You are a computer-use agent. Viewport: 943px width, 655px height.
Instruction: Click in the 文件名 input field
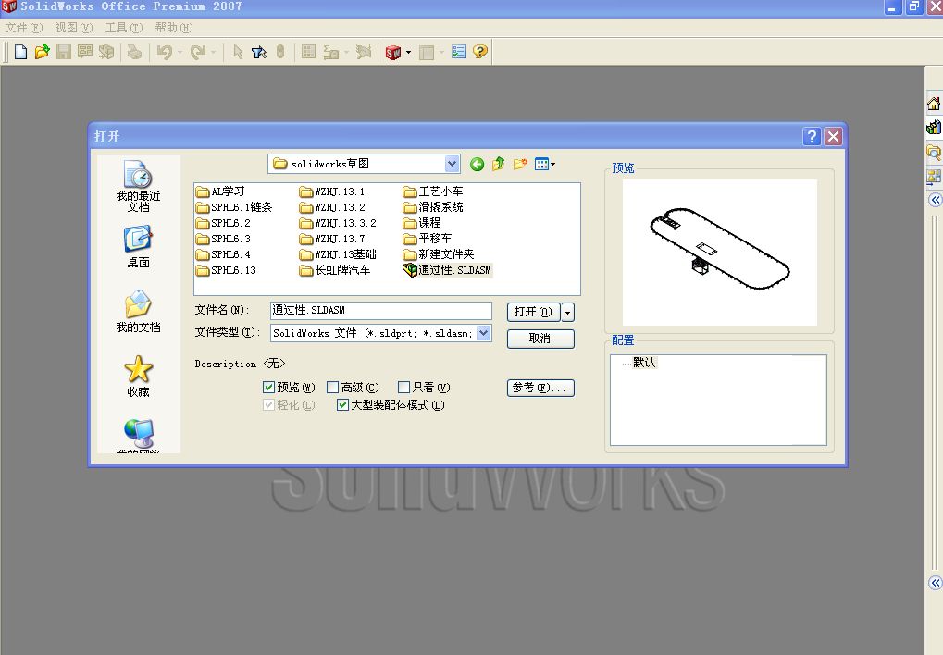pyautogui.click(x=380, y=310)
